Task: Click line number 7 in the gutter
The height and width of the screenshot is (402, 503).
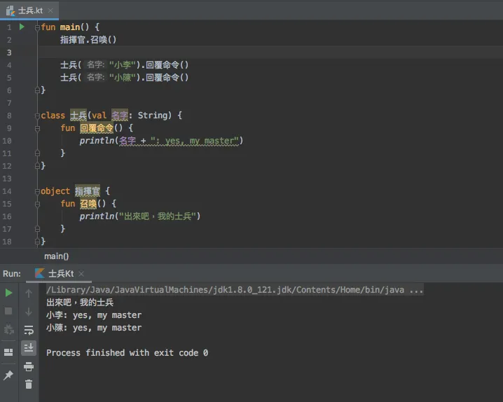Action: click(9, 103)
